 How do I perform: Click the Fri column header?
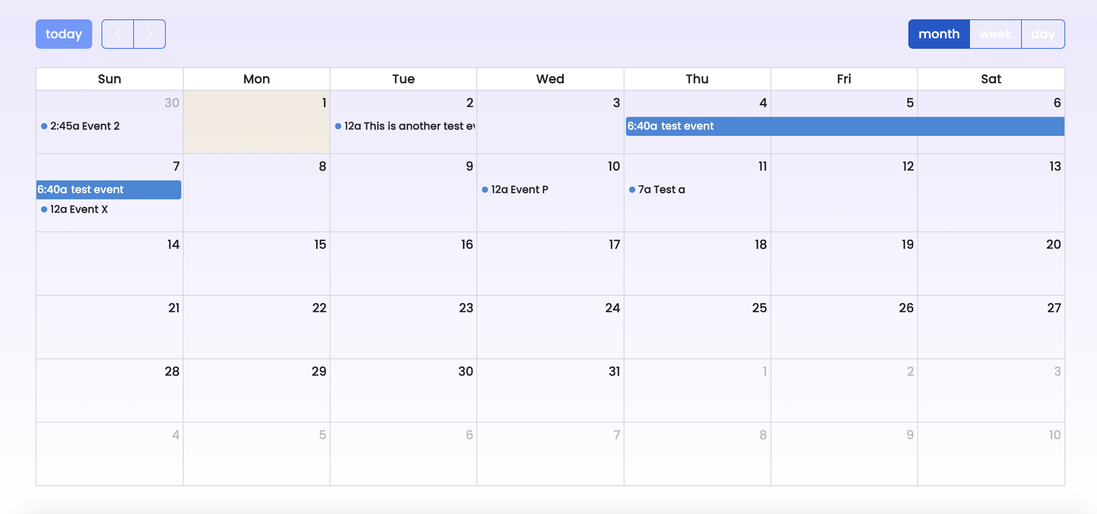click(x=844, y=79)
